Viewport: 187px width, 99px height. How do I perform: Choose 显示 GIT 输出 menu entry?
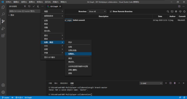pyautogui.click(x=52, y=57)
